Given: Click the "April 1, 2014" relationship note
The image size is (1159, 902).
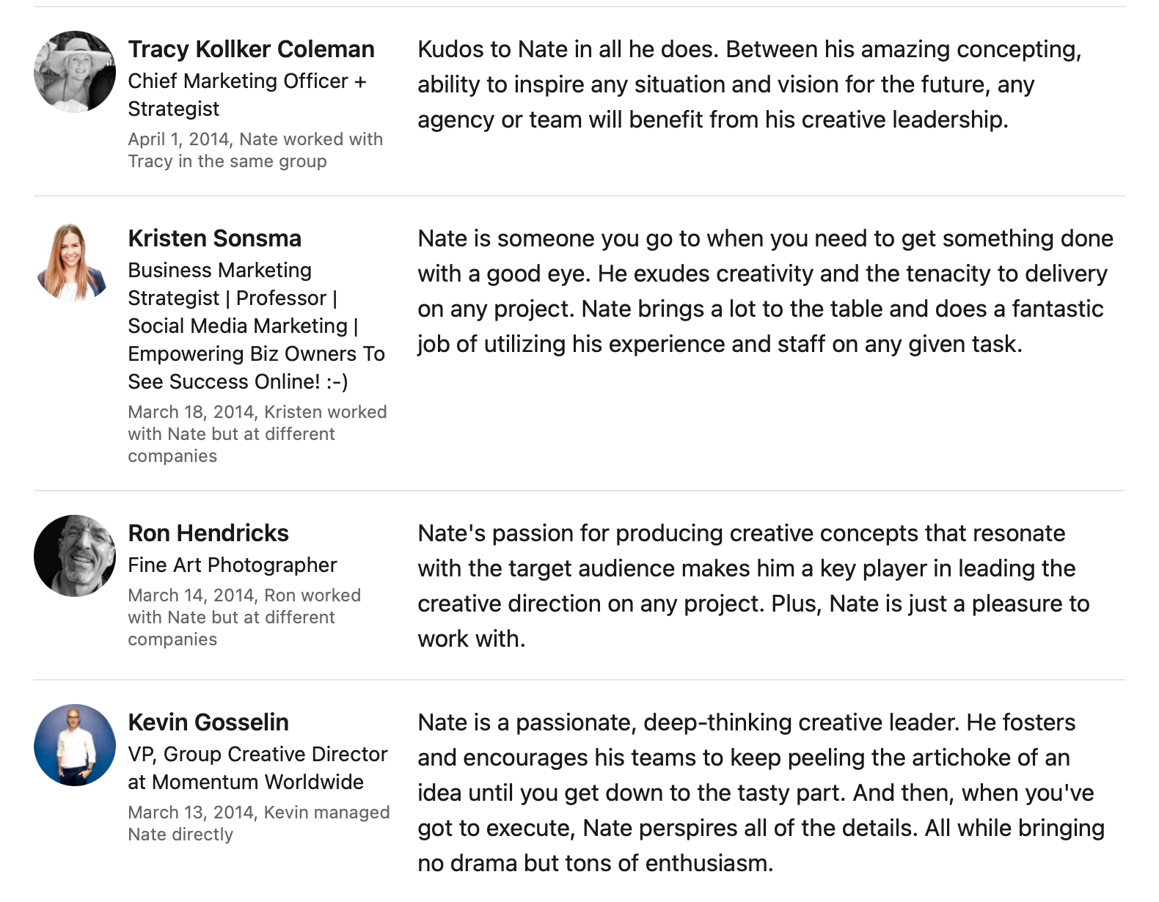Looking at the screenshot, I should (255, 150).
